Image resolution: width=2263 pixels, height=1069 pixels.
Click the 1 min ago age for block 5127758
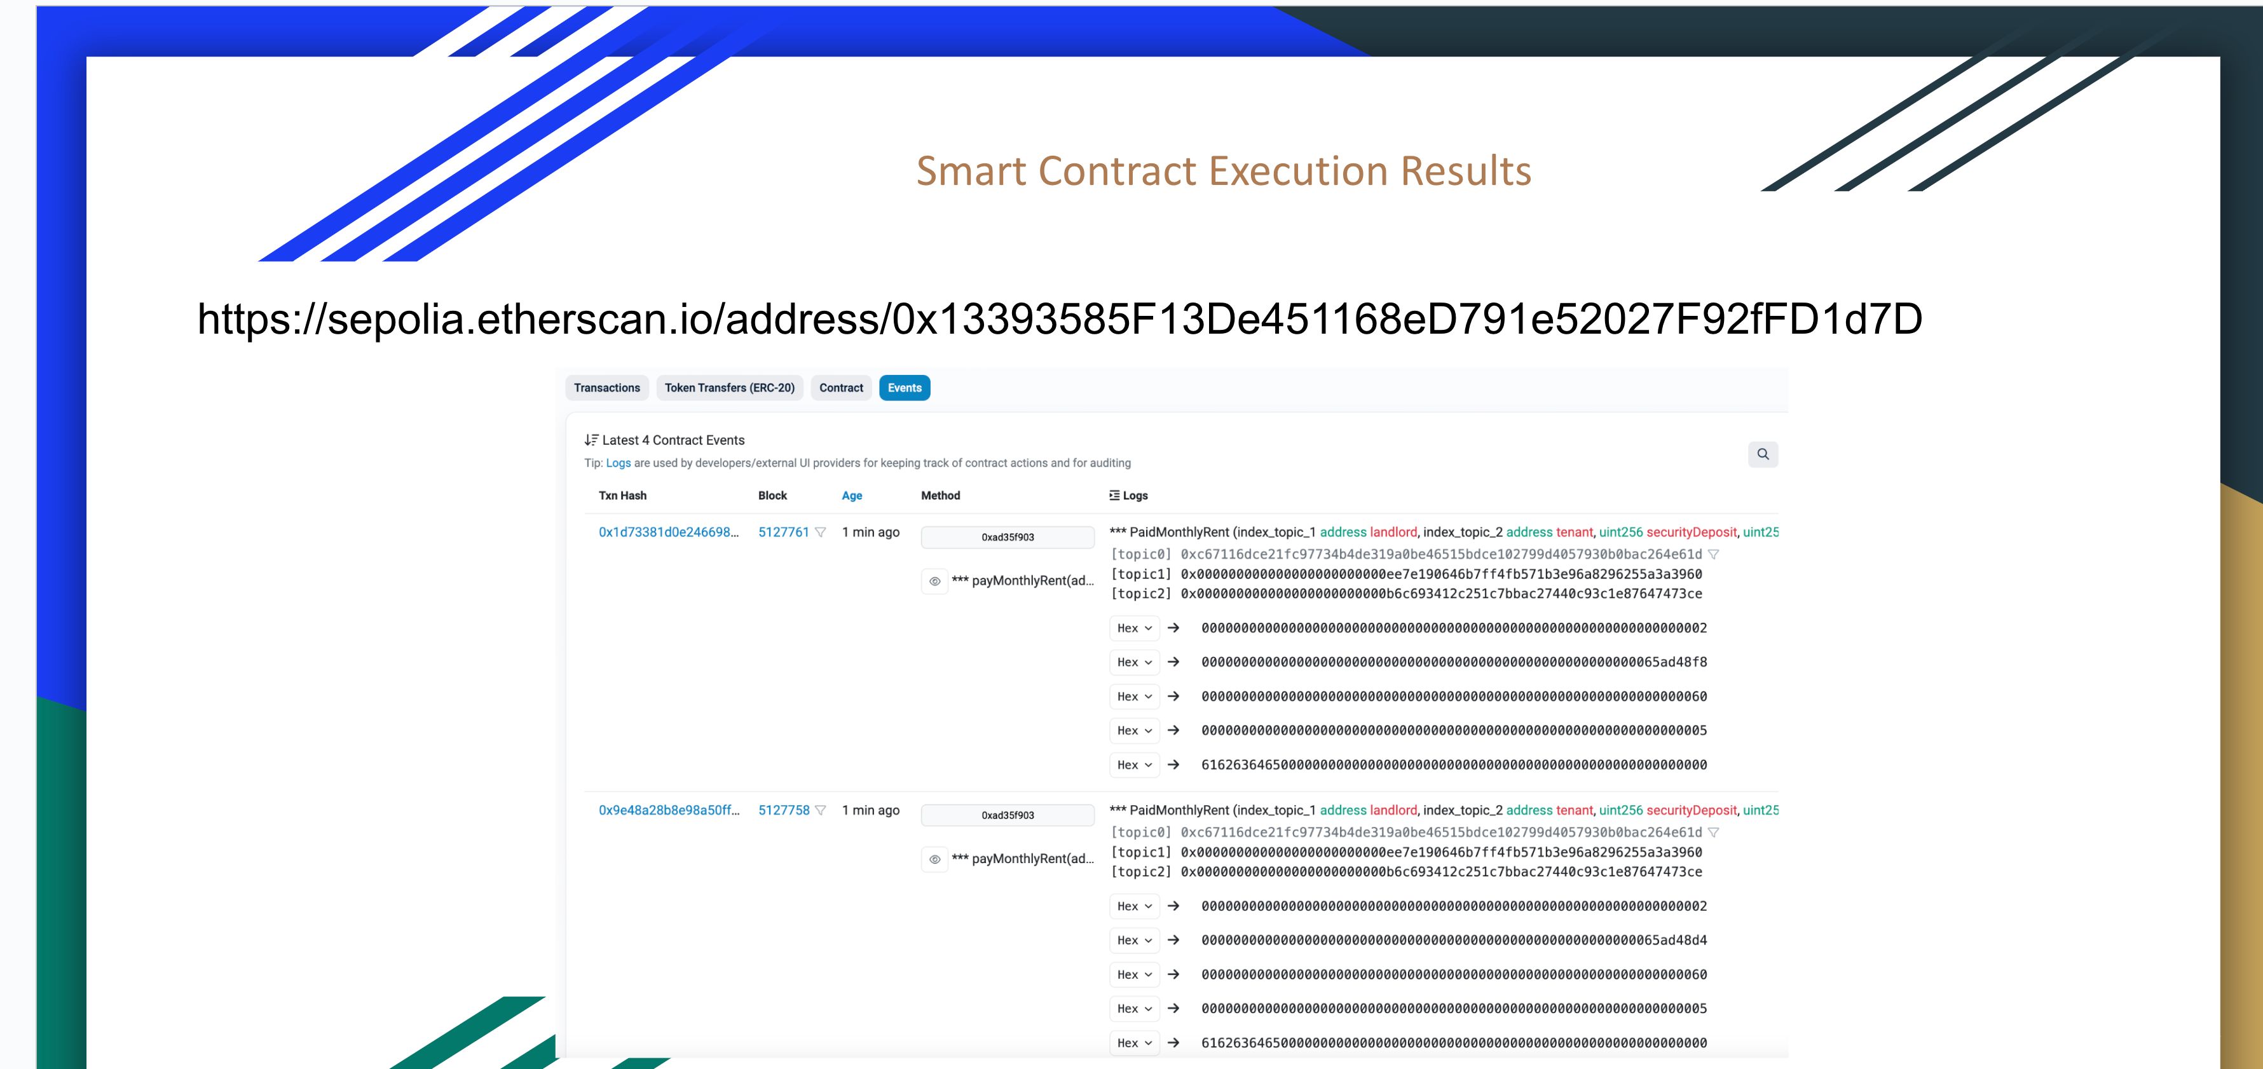[870, 810]
